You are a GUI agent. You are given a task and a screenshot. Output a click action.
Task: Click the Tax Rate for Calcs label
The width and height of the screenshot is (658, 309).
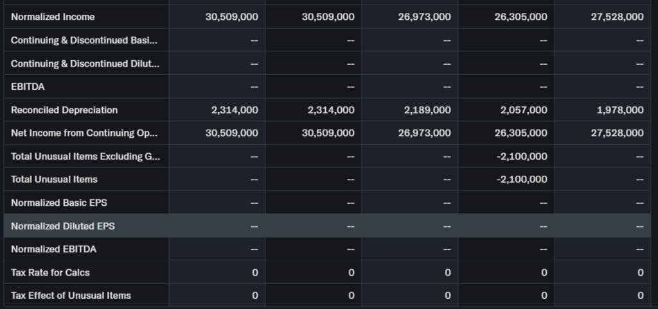pyautogui.click(x=50, y=272)
